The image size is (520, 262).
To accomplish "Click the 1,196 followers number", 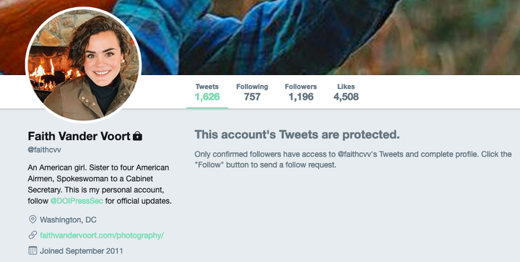I will [300, 97].
